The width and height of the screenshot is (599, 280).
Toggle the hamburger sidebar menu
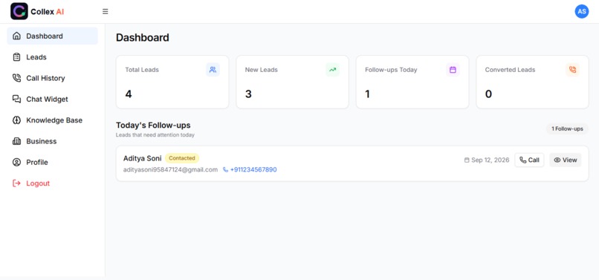pyautogui.click(x=106, y=11)
